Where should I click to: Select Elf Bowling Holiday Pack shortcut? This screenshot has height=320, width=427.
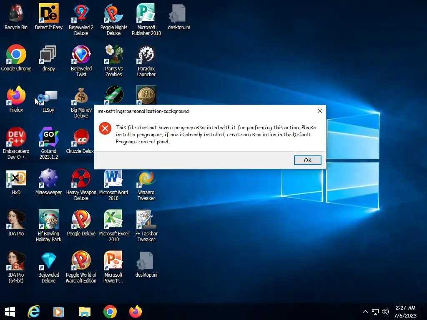point(49,226)
